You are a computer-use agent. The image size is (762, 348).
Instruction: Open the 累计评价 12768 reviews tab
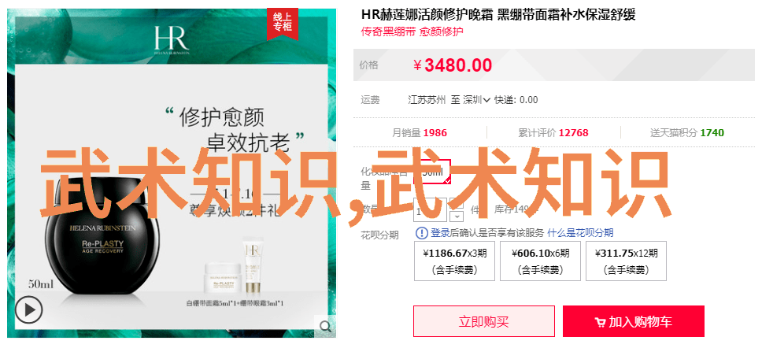point(553,133)
